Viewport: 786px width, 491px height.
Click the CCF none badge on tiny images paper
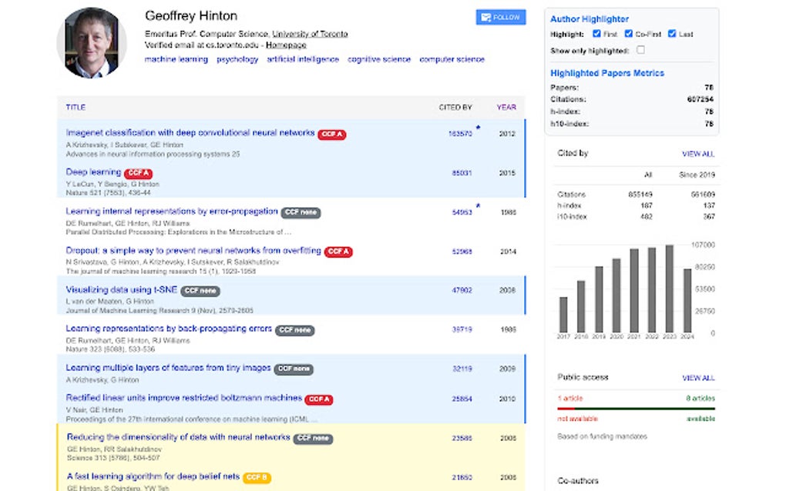pos(293,368)
